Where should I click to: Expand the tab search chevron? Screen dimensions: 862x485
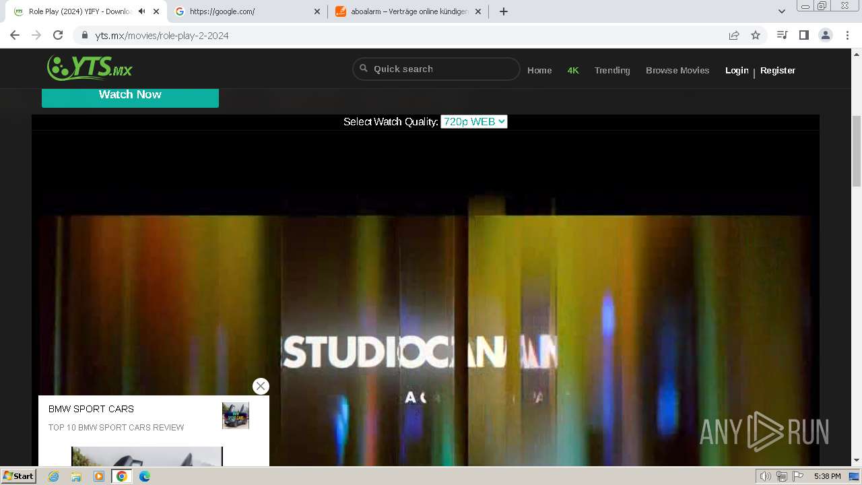pyautogui.click(x=782, y=11)
